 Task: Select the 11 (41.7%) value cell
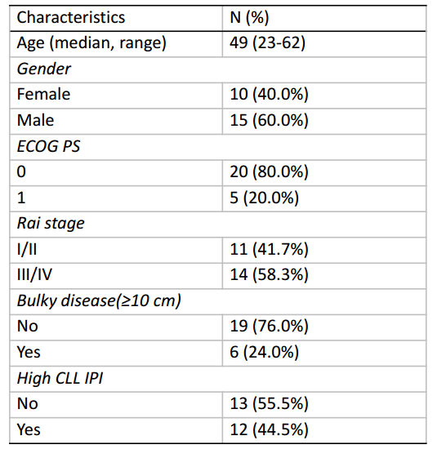coord(269,250)
